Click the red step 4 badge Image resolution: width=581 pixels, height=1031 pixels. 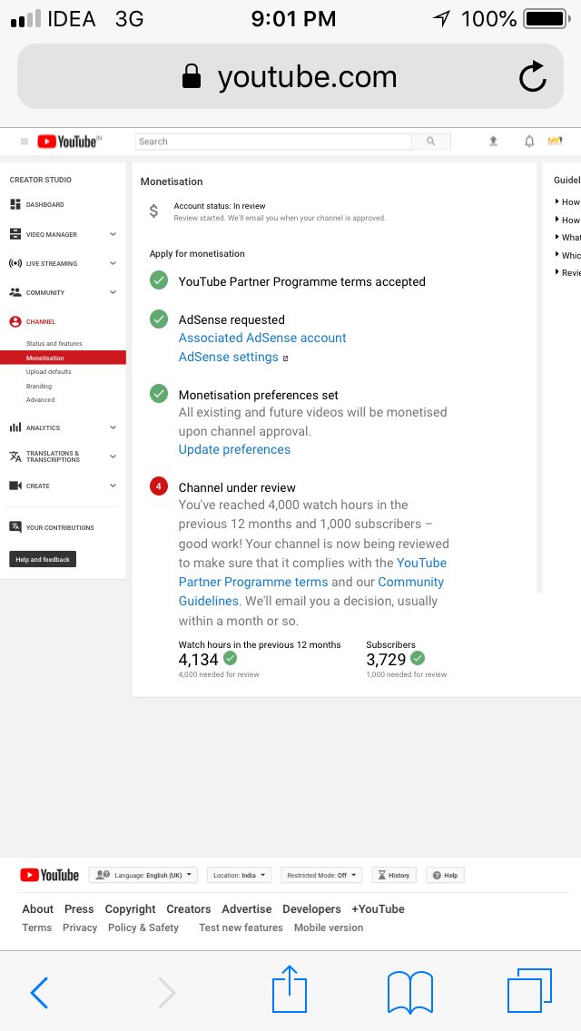159,486
